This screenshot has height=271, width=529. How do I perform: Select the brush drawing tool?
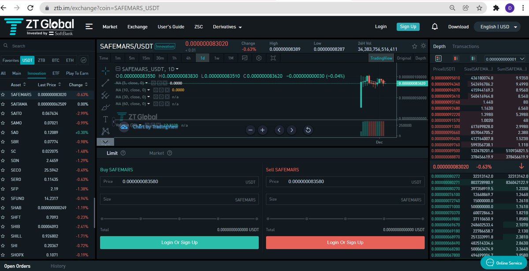click(x=105, y=107)
